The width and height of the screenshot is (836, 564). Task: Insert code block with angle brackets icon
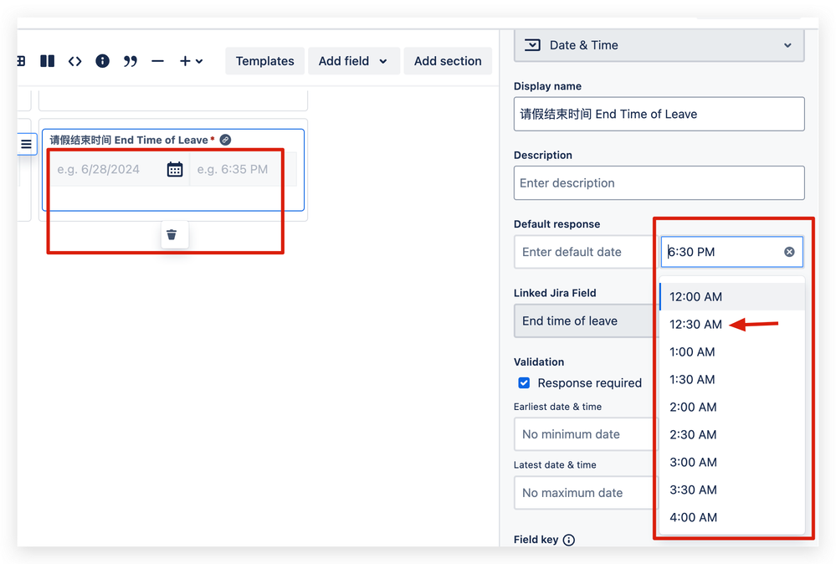pos(75,61)
